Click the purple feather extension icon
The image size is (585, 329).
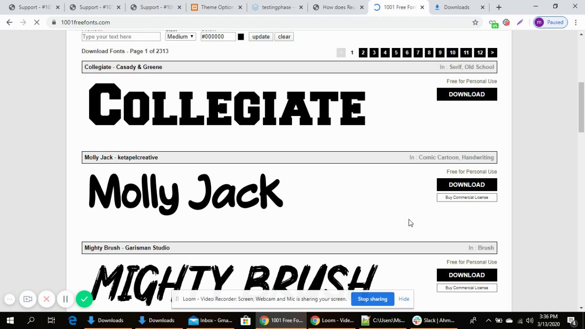coord(520,22)
